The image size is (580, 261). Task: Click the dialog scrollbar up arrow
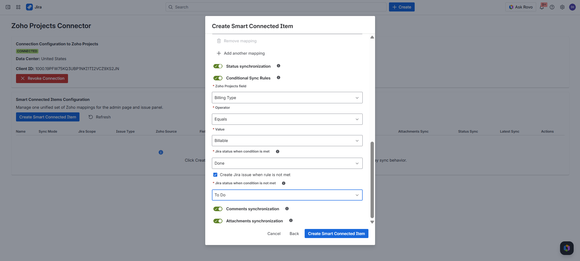click(372, 37)
